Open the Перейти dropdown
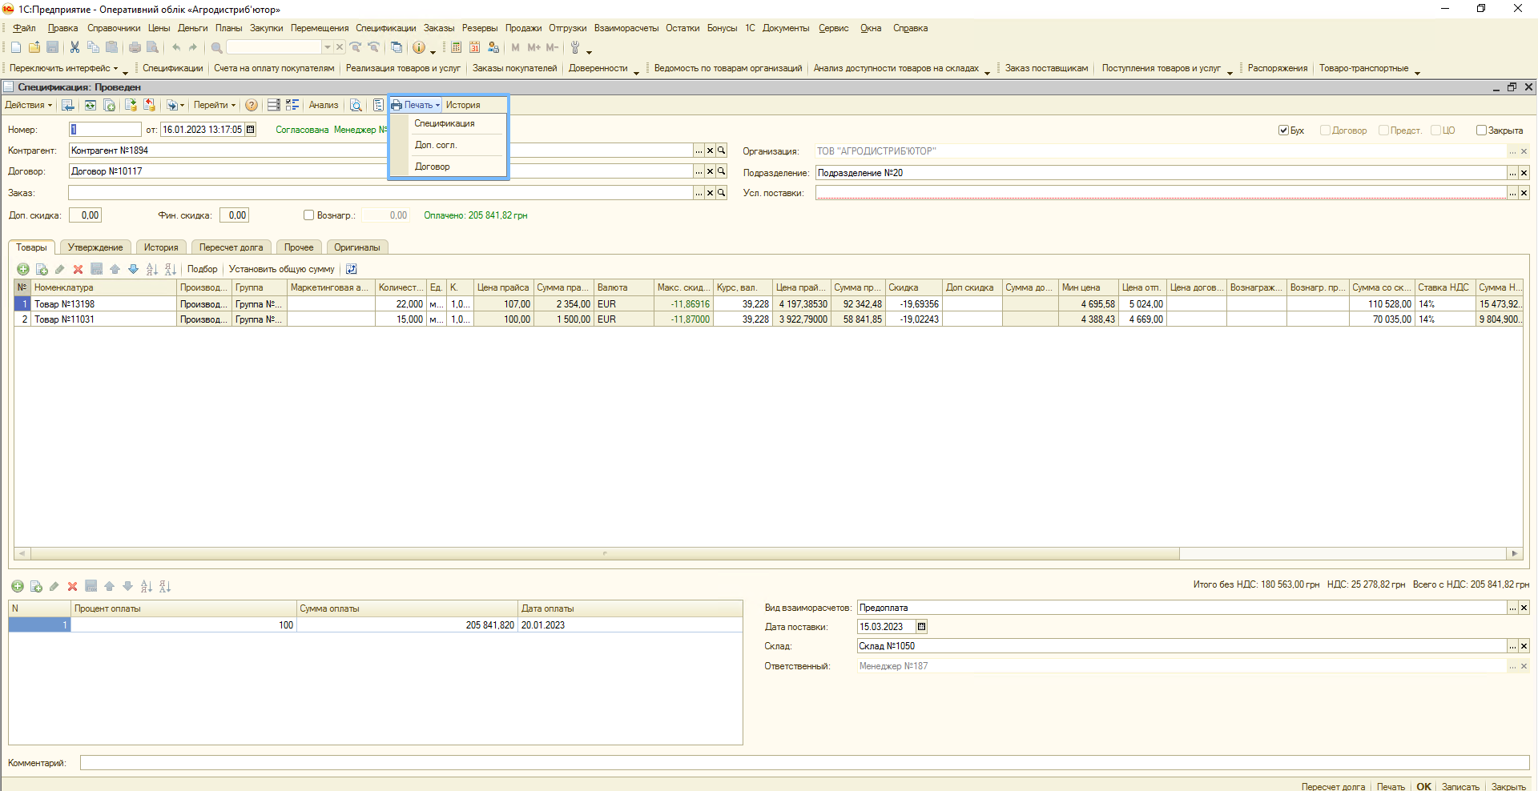1538x791 pixels. pos(214,105)
